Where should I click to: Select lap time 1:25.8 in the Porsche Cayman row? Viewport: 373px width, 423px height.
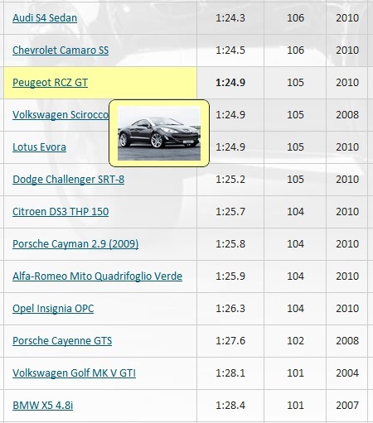coord(230,244)
